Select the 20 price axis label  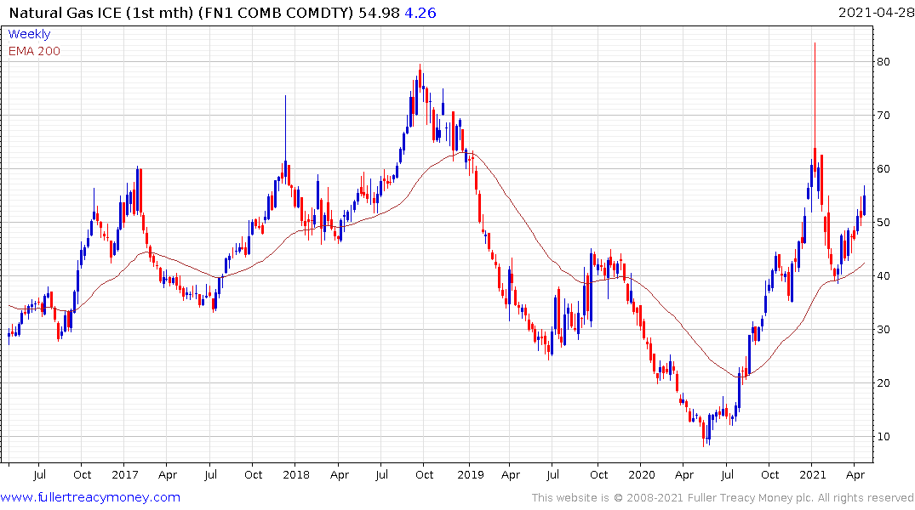pyautogui.click(x=883, y=383)
